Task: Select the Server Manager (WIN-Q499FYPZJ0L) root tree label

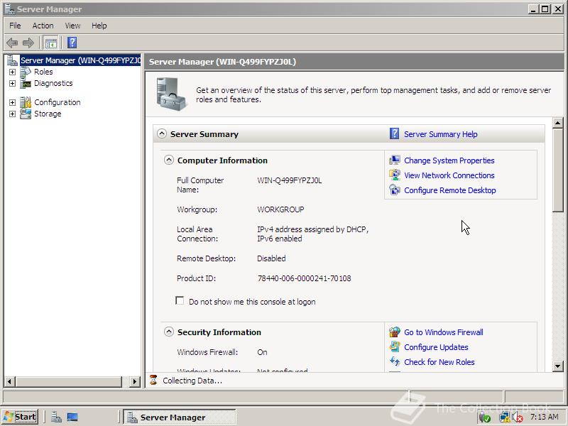Action: click(80, 60)
